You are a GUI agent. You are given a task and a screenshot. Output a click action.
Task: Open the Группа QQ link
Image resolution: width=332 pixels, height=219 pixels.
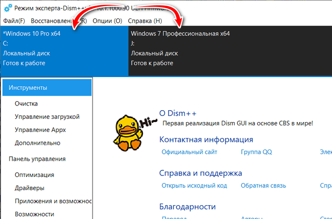(256, 152)
